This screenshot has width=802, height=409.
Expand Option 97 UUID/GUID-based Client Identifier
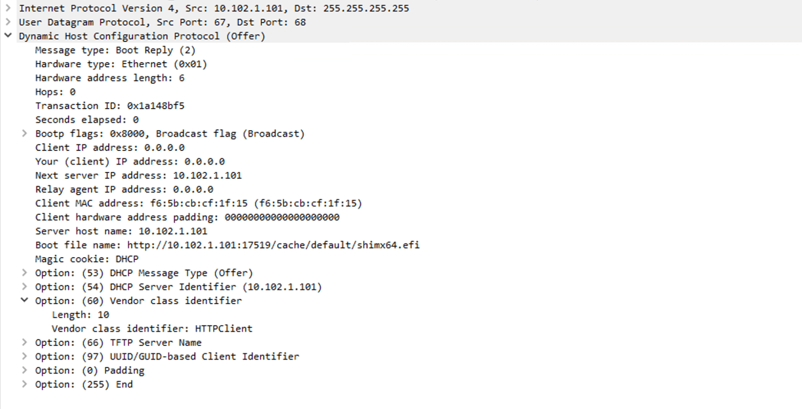(x=24, y=356)
